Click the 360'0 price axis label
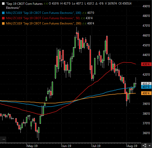 pos(146,133)
